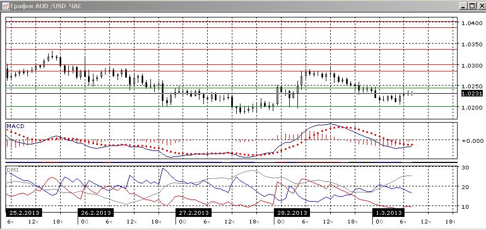Click the current price label 1.0231
The image size is (486, 230).
pyautogui.click(x=472, y=93)
